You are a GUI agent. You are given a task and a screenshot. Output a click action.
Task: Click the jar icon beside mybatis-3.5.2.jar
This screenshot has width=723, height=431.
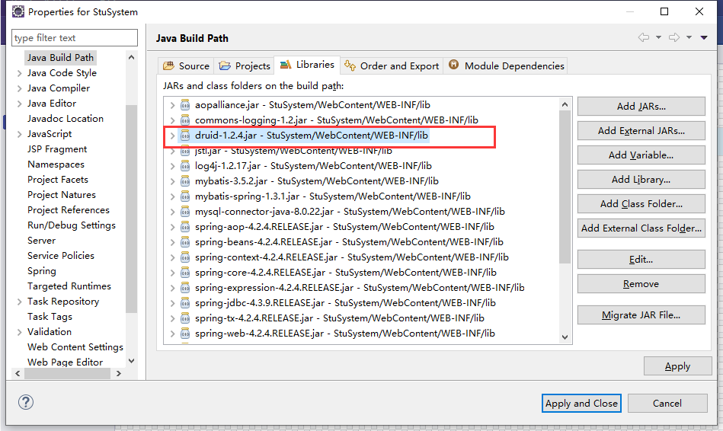185,181
